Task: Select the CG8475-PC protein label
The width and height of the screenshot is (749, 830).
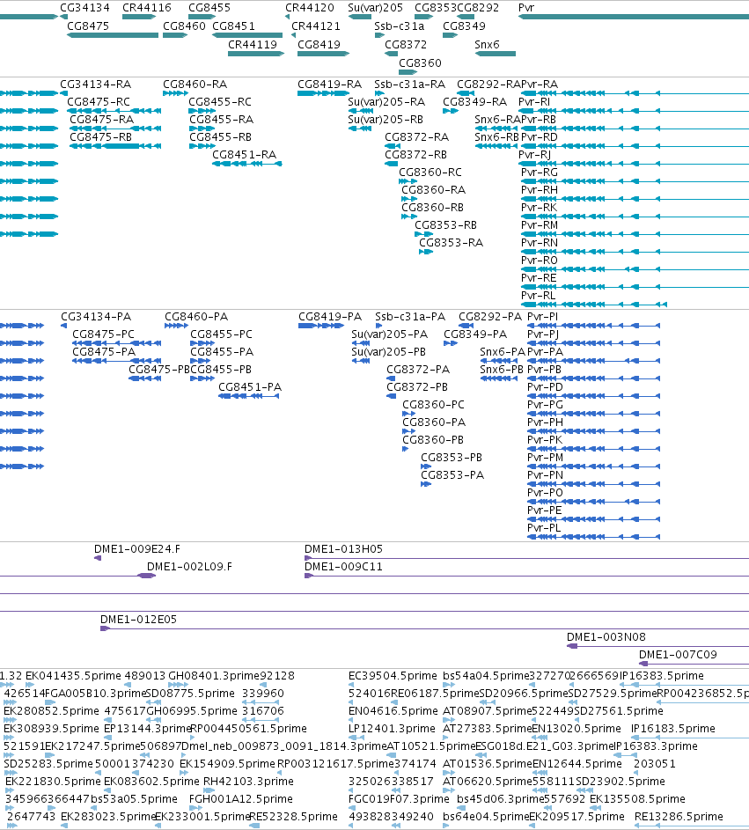Action: tap(103, 334)
